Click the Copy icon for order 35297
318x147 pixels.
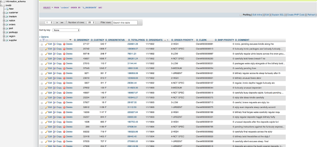click(x=54, y=117)
